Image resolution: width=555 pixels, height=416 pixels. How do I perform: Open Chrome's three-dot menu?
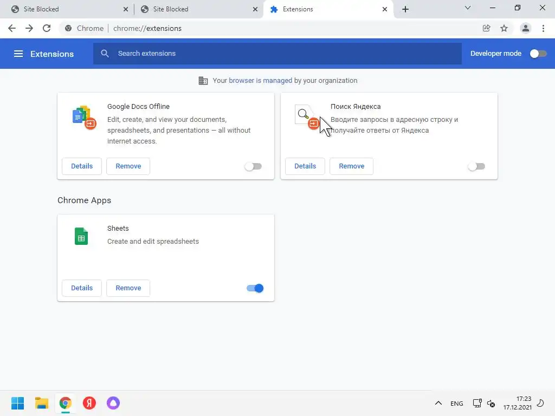(543, 28)
